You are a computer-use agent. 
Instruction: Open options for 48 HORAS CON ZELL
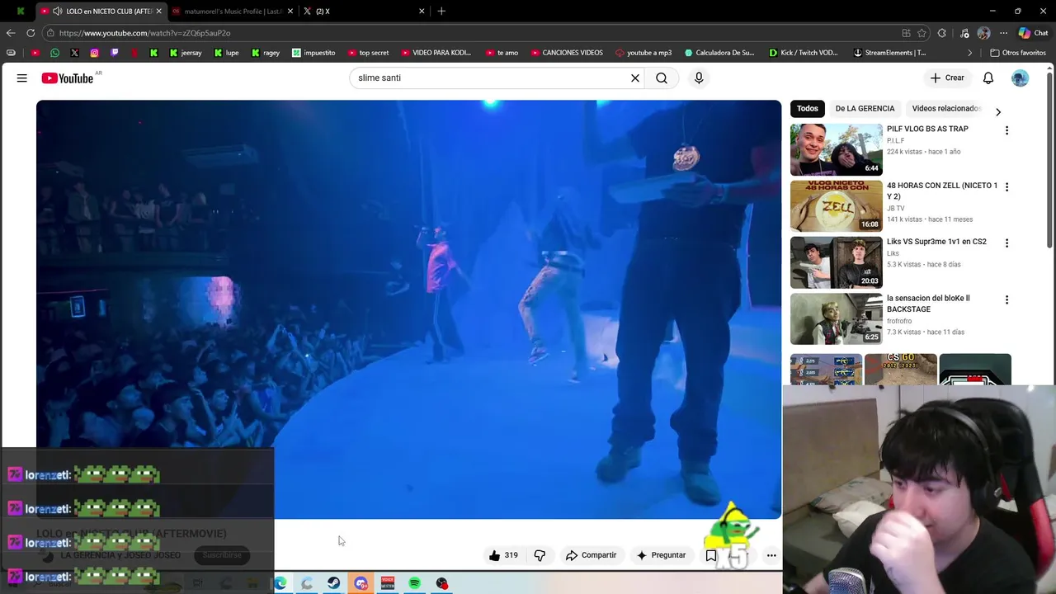tap(1006, 187)
